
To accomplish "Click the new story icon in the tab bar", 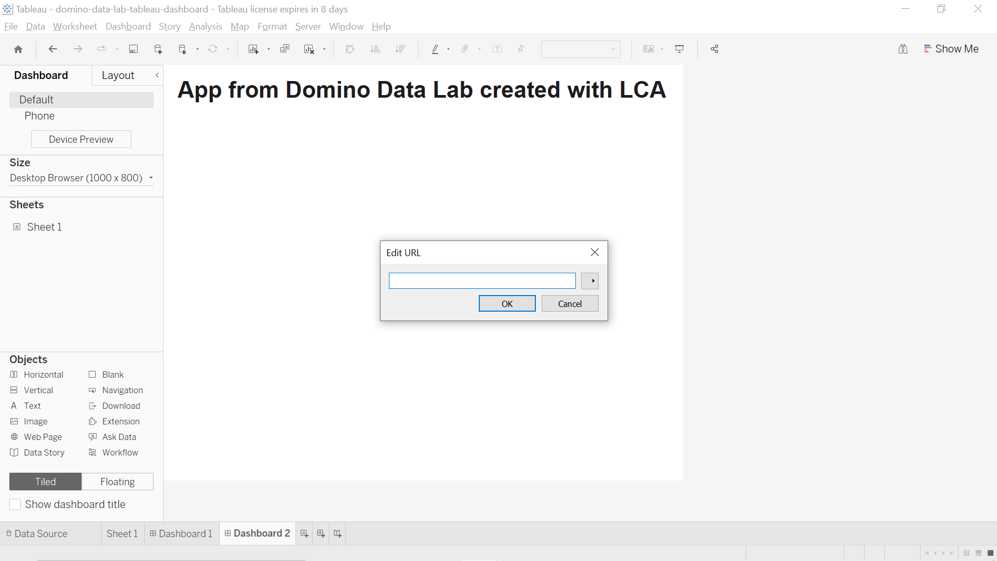I will tap(338, 533).
